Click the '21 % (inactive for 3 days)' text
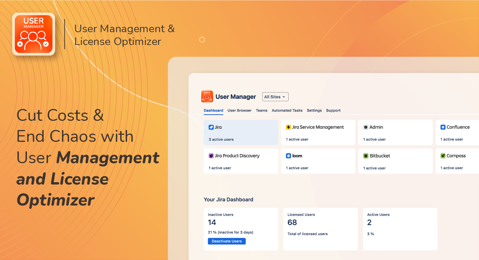This screenshot has height=260, width=479. tap(230, 232)
